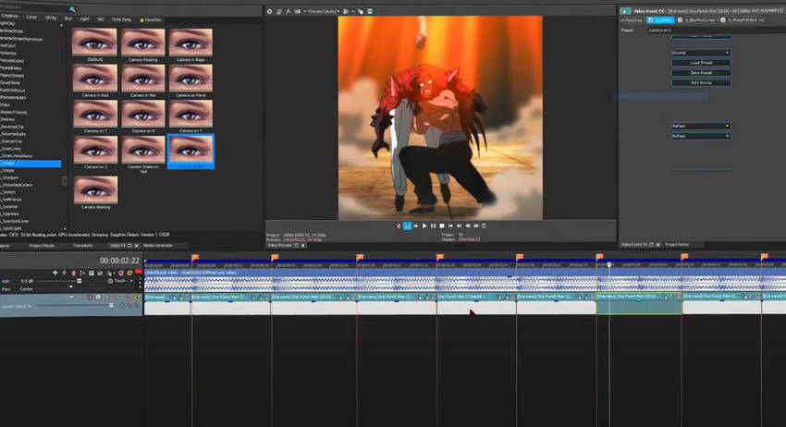Open Pan/Crop in the FX chain
This screenshot has width=786, height=427.
pos(632,20)
